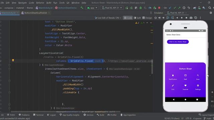214x120 pixels.
Task: Open the File menu
Action: click(x=2, y=3)
